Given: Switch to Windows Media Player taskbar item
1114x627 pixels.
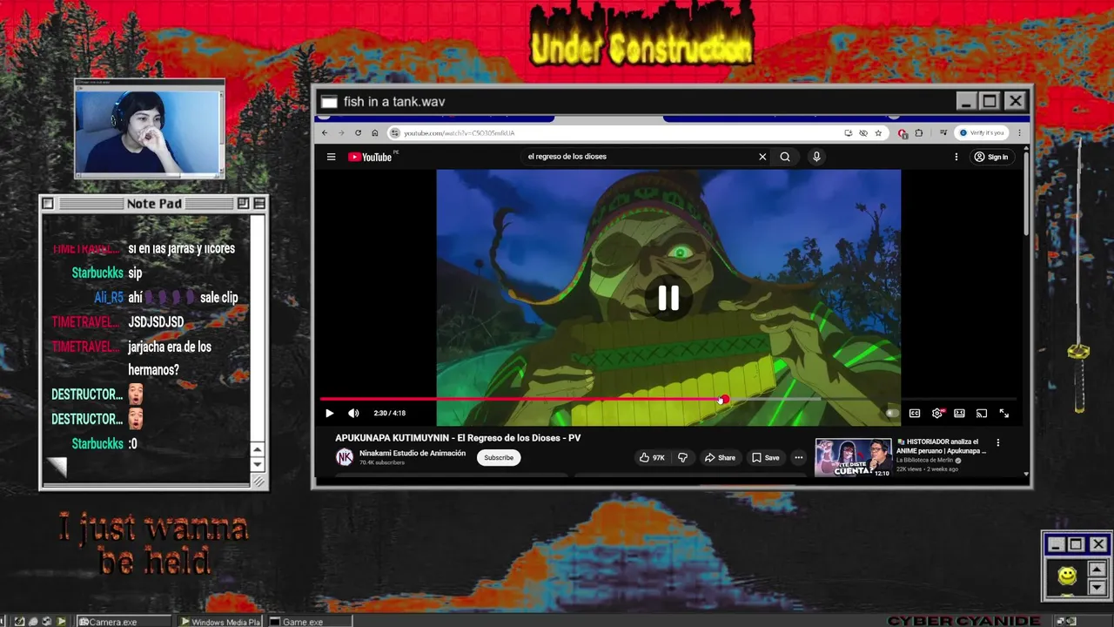Looking at the screenshot, I should click(221, 622).
